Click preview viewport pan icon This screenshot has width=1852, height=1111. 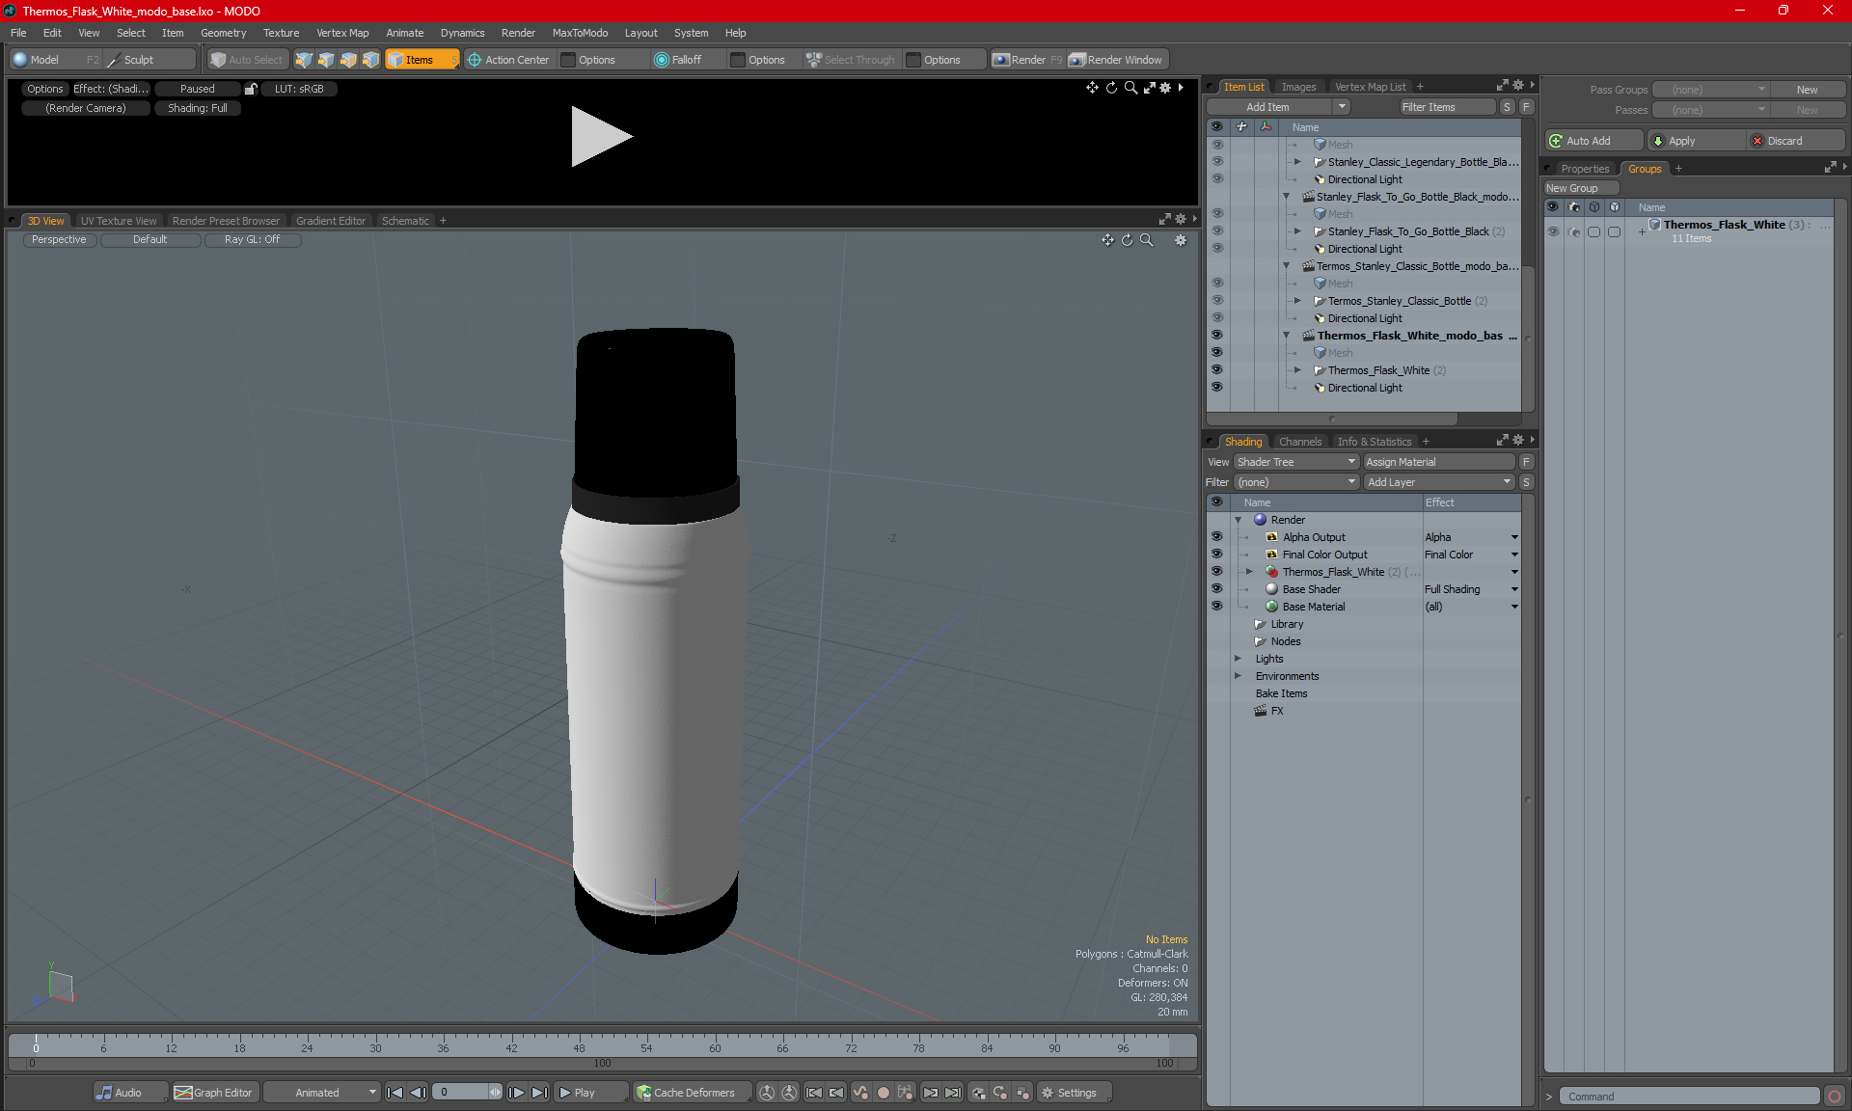[1092, 88]
